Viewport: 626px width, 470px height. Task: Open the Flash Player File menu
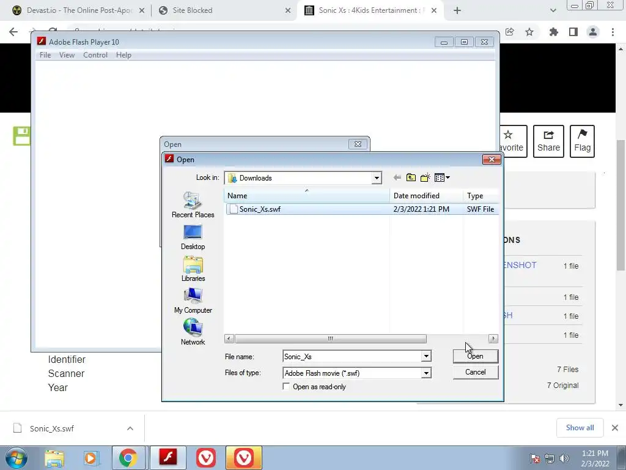point(45,54)
